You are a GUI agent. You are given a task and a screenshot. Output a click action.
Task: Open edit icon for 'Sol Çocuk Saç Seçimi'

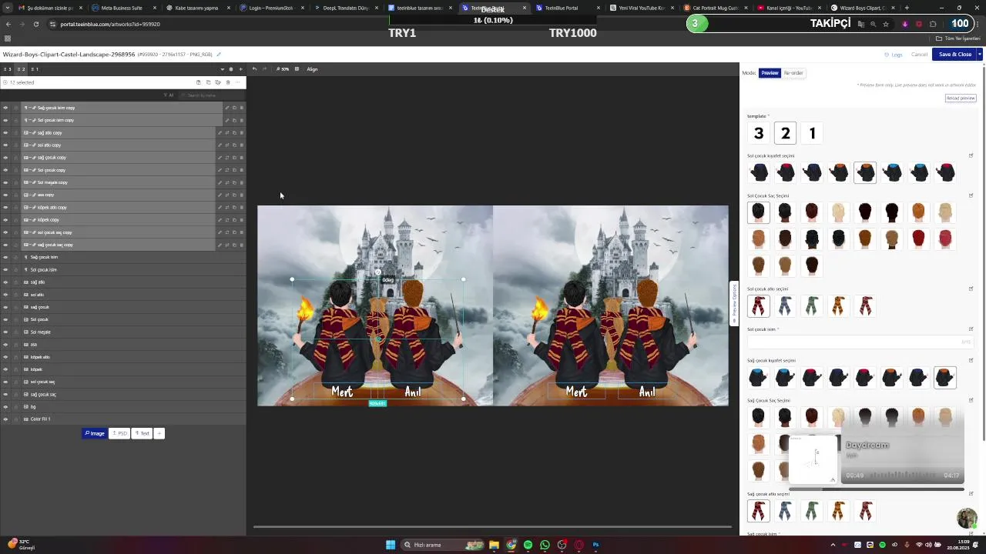pyautogui.click(x=971, y=195)
